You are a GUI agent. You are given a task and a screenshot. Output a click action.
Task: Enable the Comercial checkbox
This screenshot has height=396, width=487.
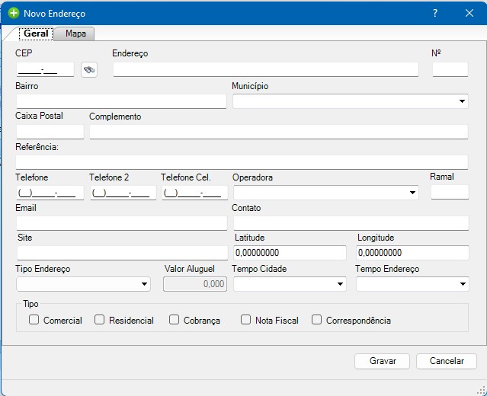(34, 321)
